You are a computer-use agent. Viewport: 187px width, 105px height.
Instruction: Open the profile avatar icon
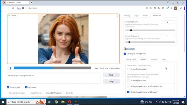[x=175, y=8]
